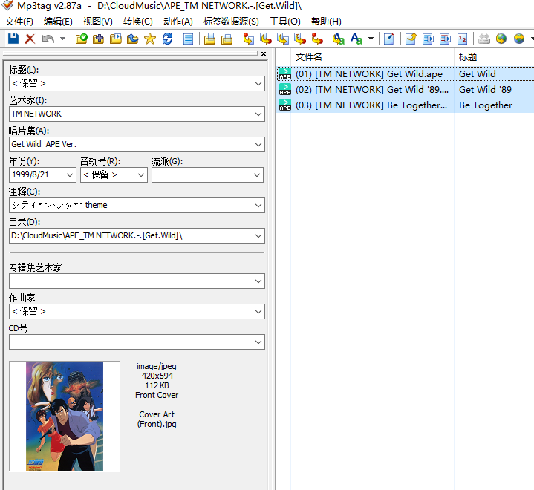Open a playlist with the toolbar icon
The height and width of the screenshot is (490, 534).
(x=116, y=39)
